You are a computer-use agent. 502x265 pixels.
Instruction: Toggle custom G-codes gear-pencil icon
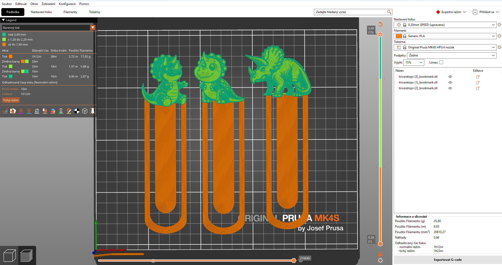click(x=69, y=111)
